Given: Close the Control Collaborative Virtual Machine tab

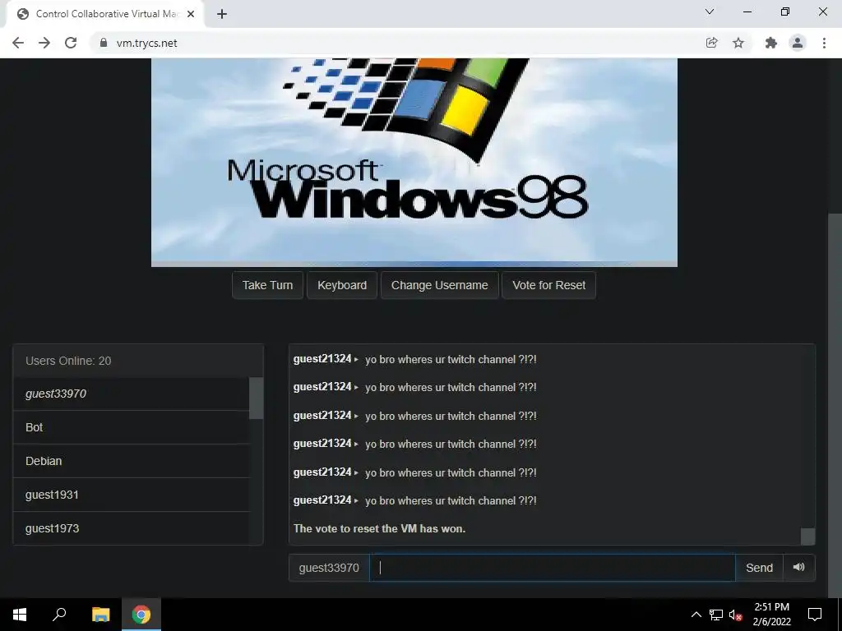Looking at the screenshot, I should [x=191, y=14].
